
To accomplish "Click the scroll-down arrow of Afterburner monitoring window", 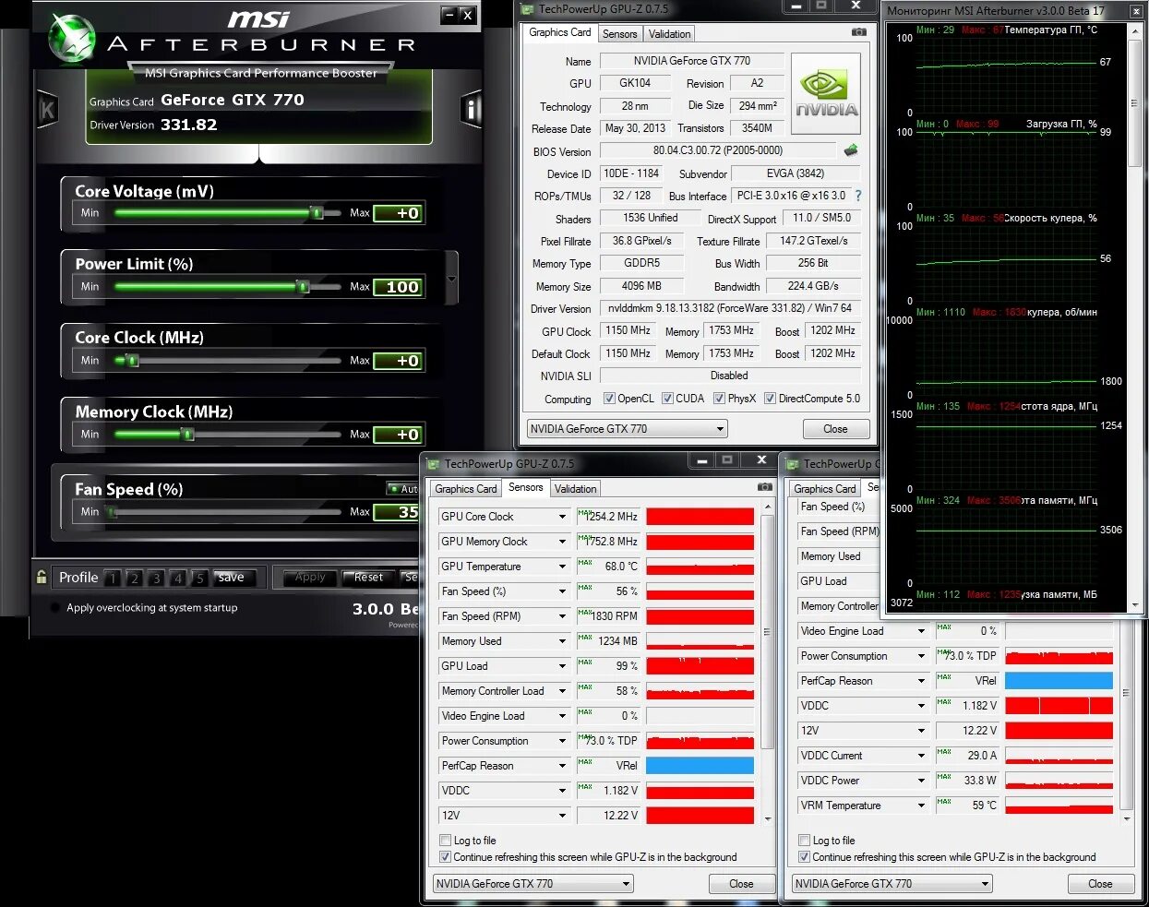I will pyautogui.click(x=1135, y=606).
